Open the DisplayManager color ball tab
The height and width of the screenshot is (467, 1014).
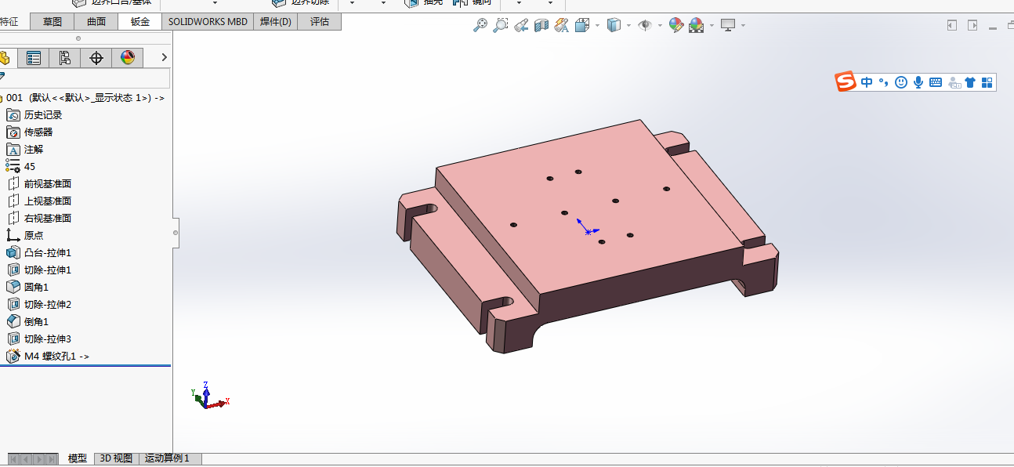click(x=128, y=57)
